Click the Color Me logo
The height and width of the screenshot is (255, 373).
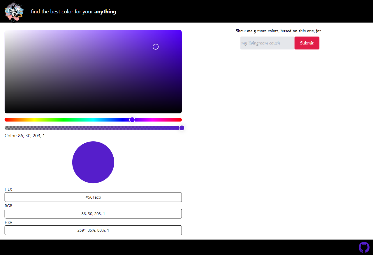click(14, 12)
